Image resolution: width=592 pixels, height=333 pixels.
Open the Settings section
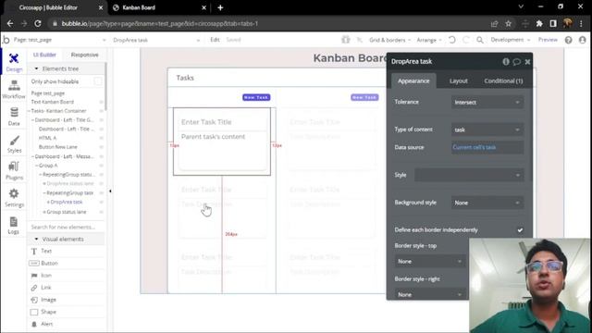(14, 198)
